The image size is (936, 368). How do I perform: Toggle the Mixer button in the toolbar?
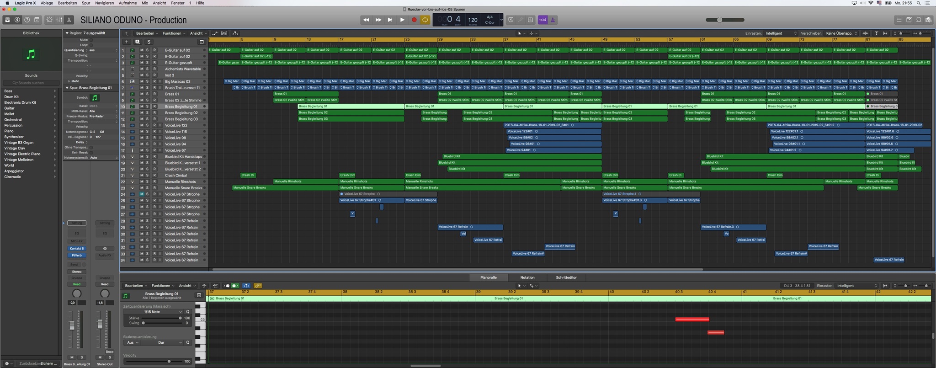pyautogui.click(x=59, y=20)
